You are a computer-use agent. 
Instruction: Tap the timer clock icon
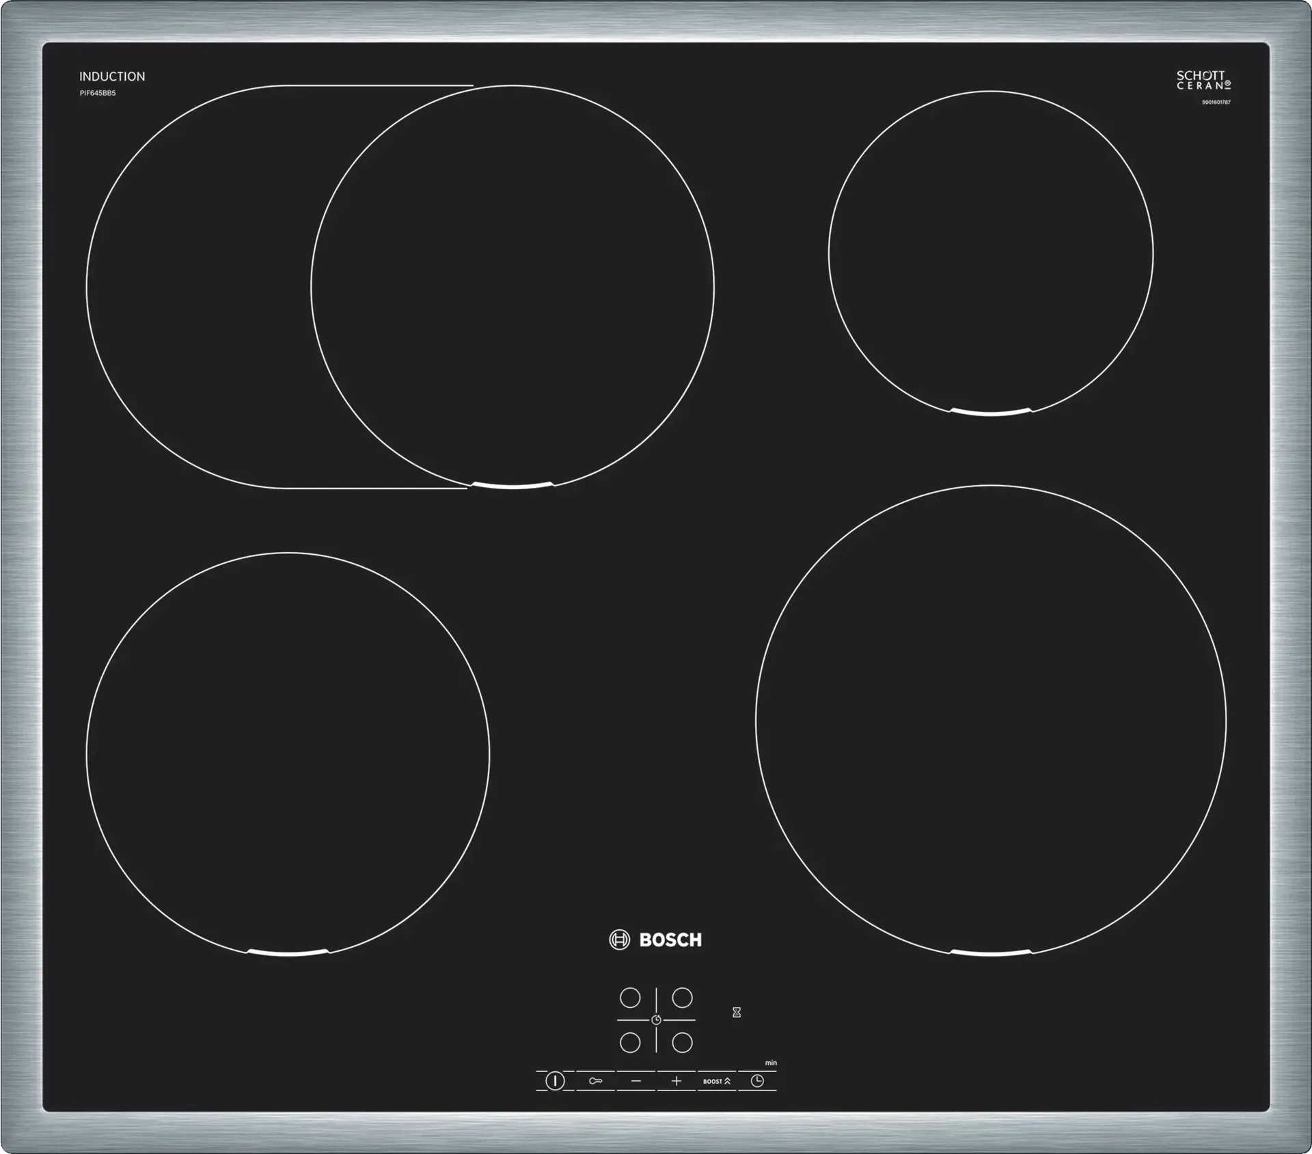point(756,1081)
